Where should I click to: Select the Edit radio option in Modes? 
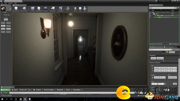(x=3, y=12)
